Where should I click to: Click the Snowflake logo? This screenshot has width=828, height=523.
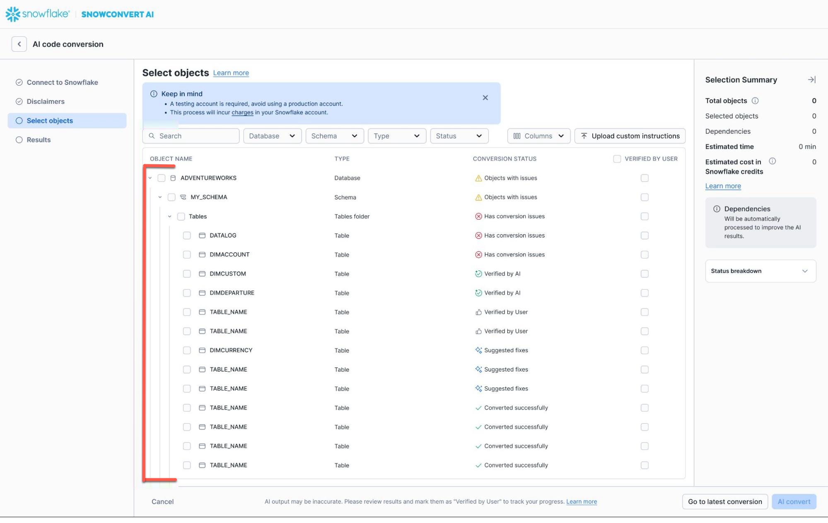pyautogui.click(x=37, y=14)
